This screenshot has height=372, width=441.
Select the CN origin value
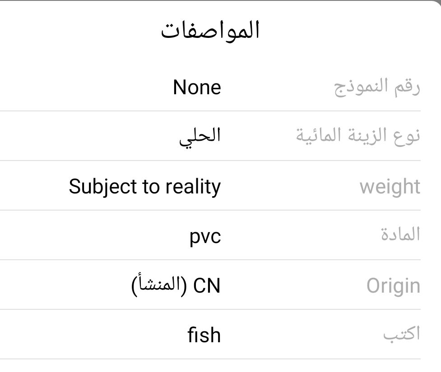coord(208,286)
